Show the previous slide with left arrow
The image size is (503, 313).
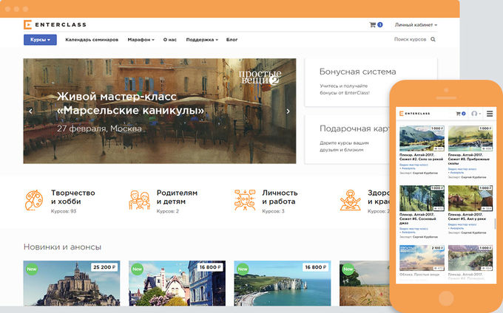(31, 111)
